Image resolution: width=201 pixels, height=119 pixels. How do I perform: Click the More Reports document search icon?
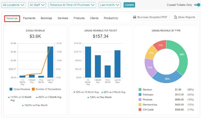coord(175,17)
